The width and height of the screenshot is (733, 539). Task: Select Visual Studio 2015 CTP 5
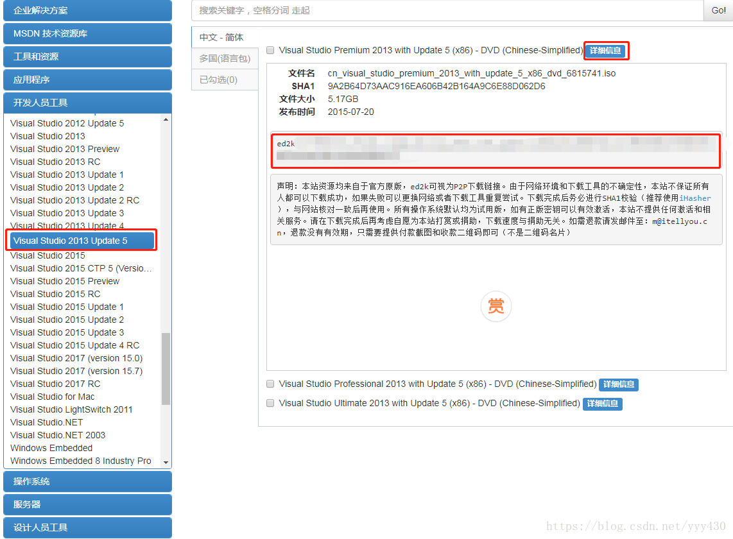click(81, 268)
